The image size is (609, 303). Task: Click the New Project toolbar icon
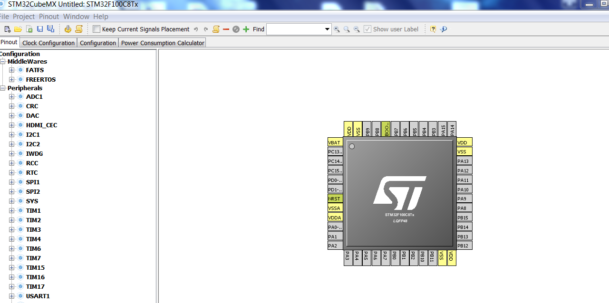pos(8,29)
